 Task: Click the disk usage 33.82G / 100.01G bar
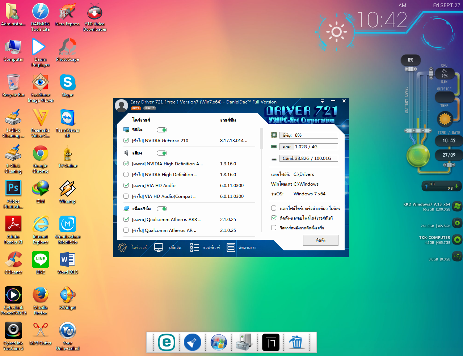coord(309,158)
